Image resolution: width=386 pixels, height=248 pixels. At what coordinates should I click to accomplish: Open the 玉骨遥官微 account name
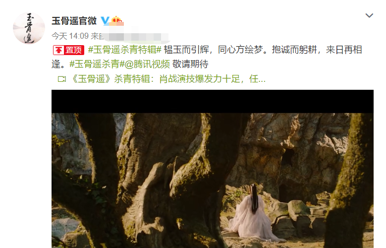click(74, 21)
